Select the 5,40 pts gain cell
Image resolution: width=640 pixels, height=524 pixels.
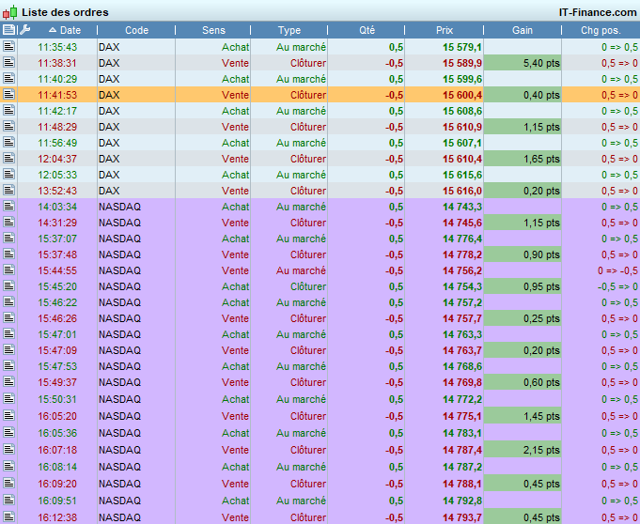(522, 63)
